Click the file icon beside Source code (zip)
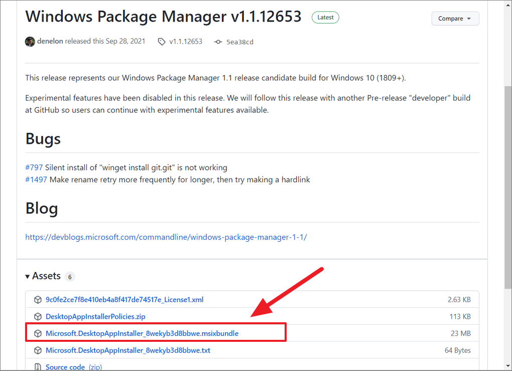The image size is (512, 371). (x=38, y=366)
